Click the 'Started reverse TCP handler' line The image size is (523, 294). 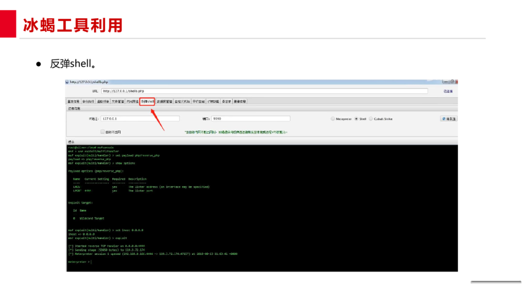coord(107,246)
